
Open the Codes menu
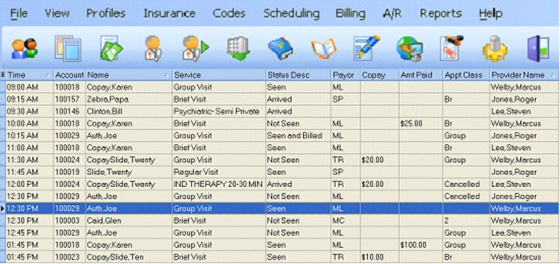[x=229, y=14]
